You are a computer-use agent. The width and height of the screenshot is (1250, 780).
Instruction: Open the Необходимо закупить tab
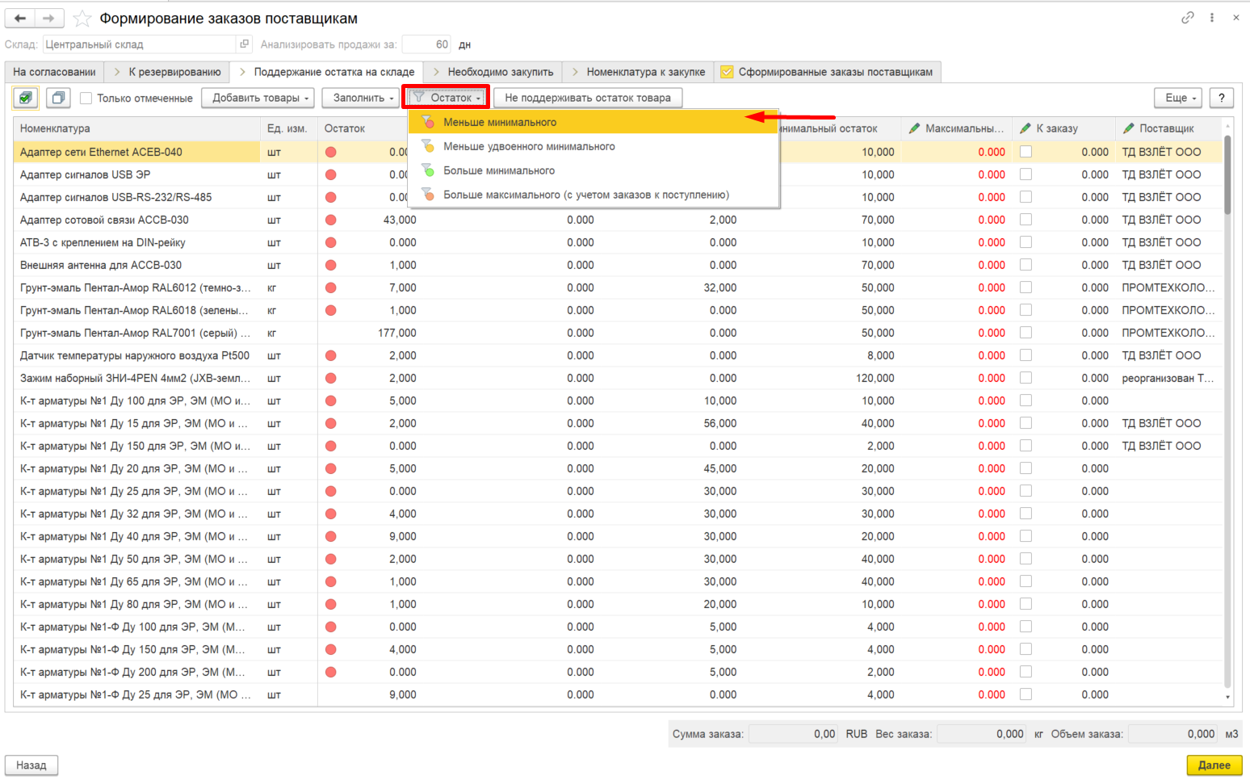coord(493,72)
